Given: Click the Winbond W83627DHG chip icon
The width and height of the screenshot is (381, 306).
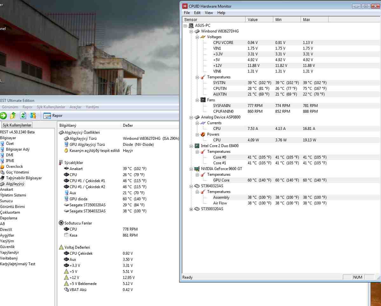Looking at the screenshot, I should (x=197, y=31).
